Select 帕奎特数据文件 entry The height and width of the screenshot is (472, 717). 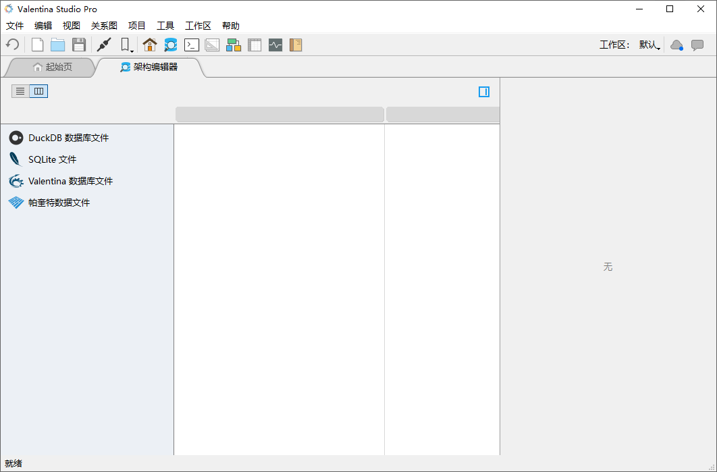[x=87, y=203]
